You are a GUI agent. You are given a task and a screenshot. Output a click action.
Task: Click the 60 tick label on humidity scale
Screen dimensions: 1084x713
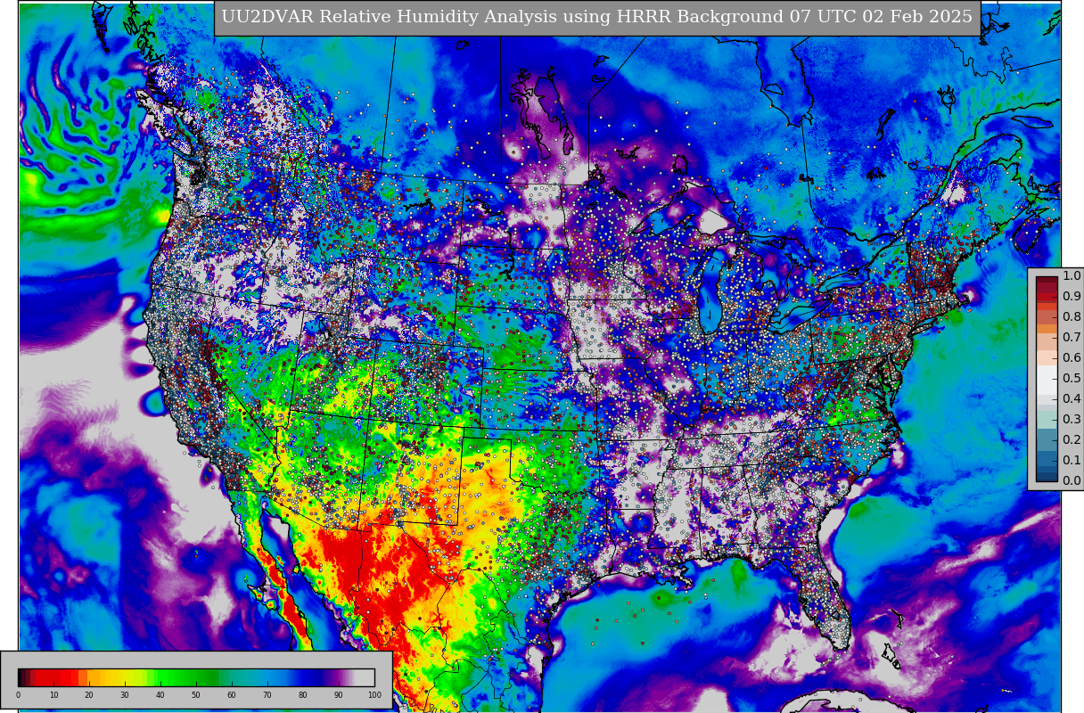[232, 695]
